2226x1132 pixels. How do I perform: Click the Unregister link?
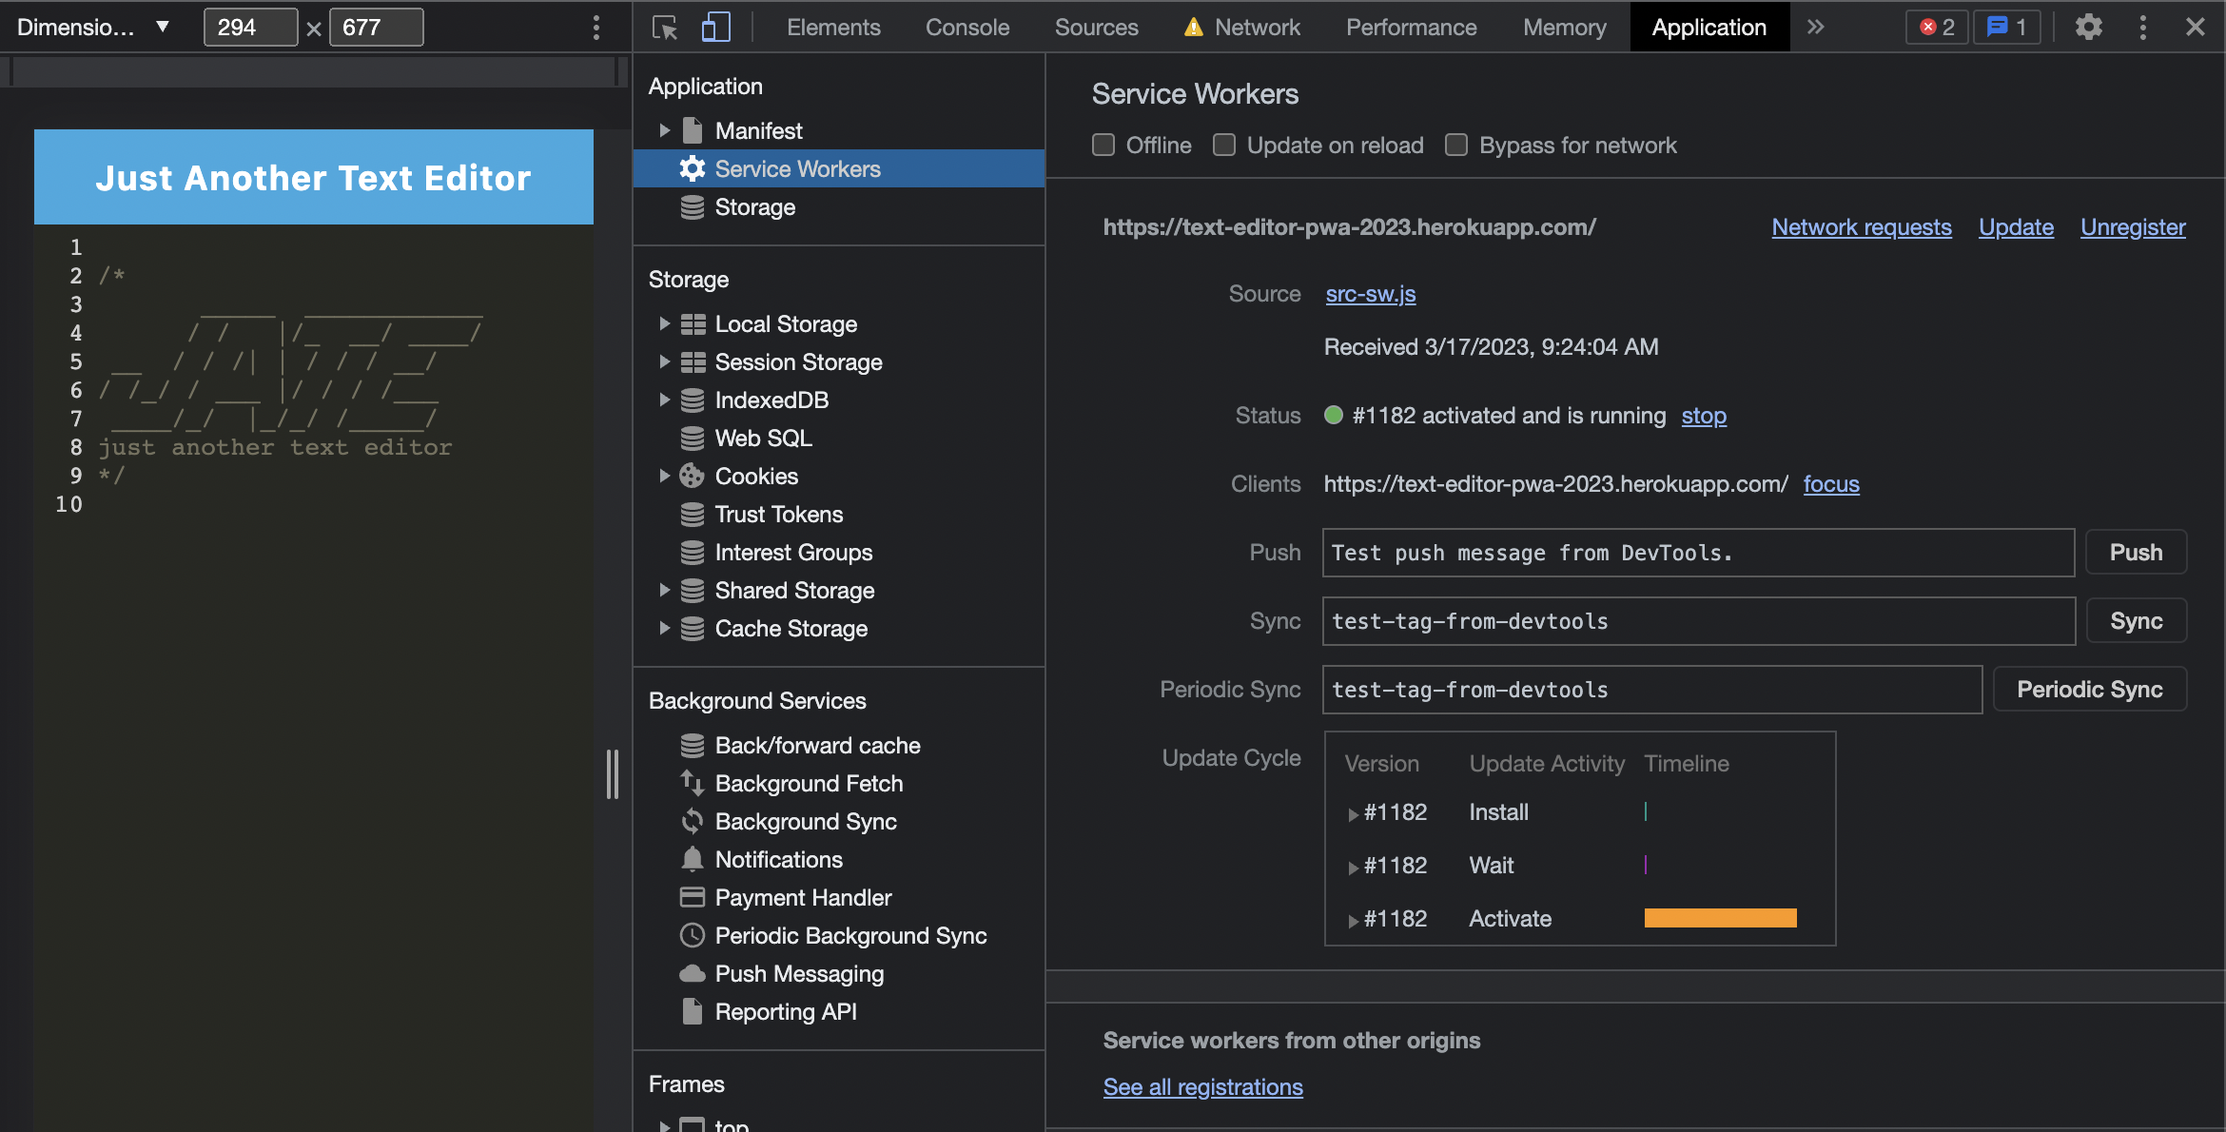[x=2132, y=227]
